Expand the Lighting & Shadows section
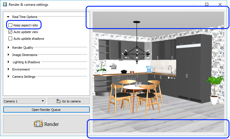The height and width of the screenshot is (139, 230). pos(8,62)
